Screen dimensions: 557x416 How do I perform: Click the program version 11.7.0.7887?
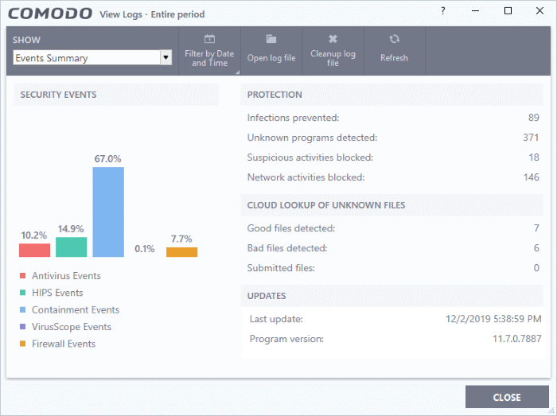click(517, 339)
